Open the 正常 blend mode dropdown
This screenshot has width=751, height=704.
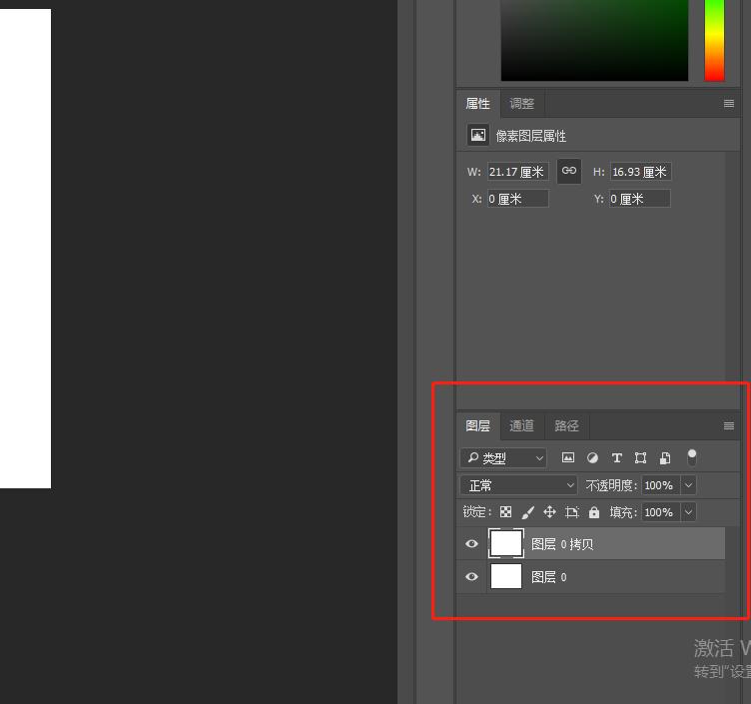519,485
